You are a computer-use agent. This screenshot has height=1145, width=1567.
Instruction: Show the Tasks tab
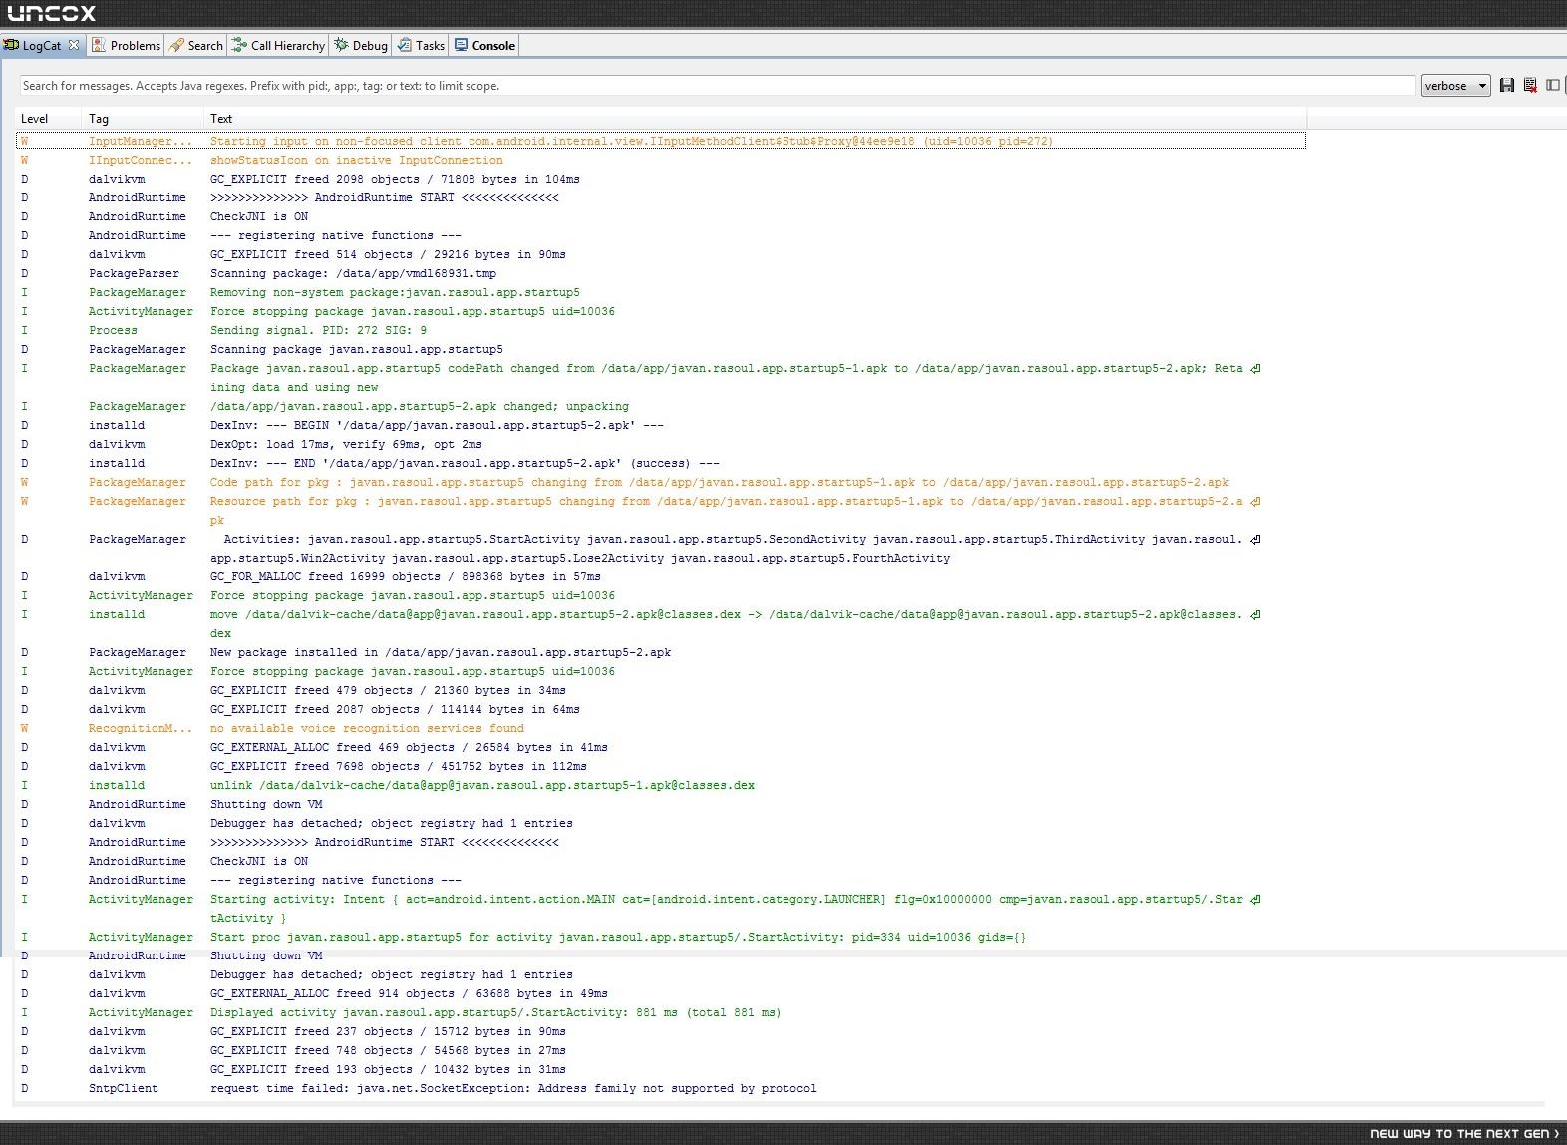[x=421, y=45]
